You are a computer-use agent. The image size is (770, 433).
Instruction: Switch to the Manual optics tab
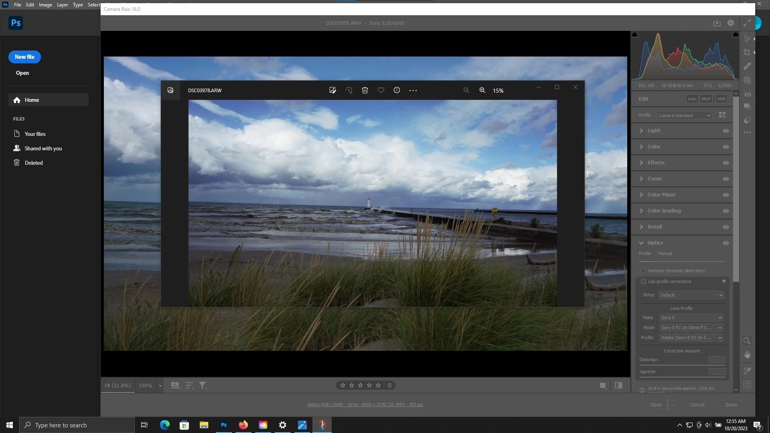pos(665,253)
